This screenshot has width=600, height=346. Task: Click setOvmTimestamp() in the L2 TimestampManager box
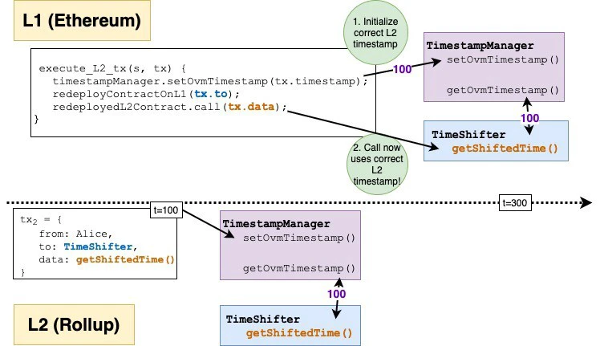[x=298, y=238]
